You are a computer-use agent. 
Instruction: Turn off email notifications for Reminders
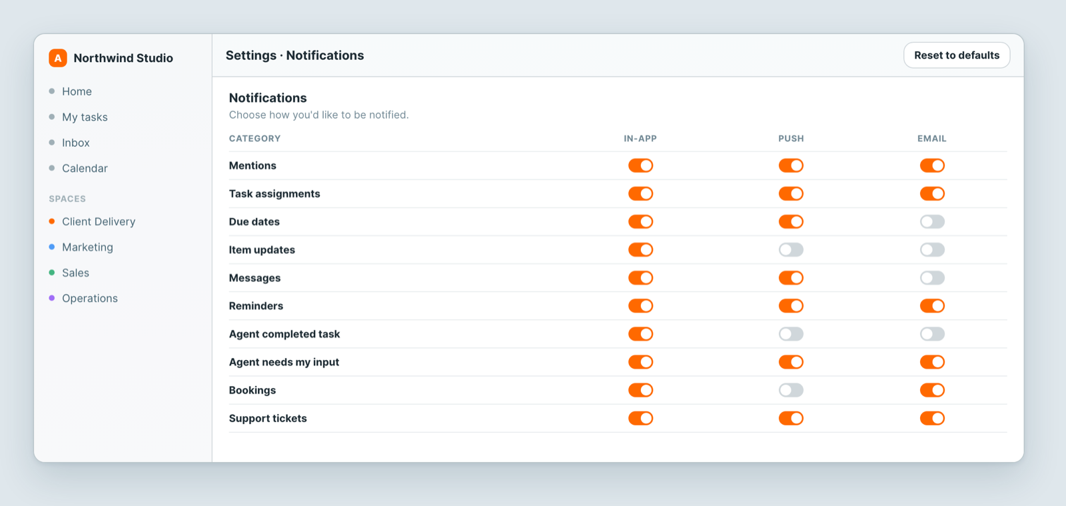click(933, 306)
